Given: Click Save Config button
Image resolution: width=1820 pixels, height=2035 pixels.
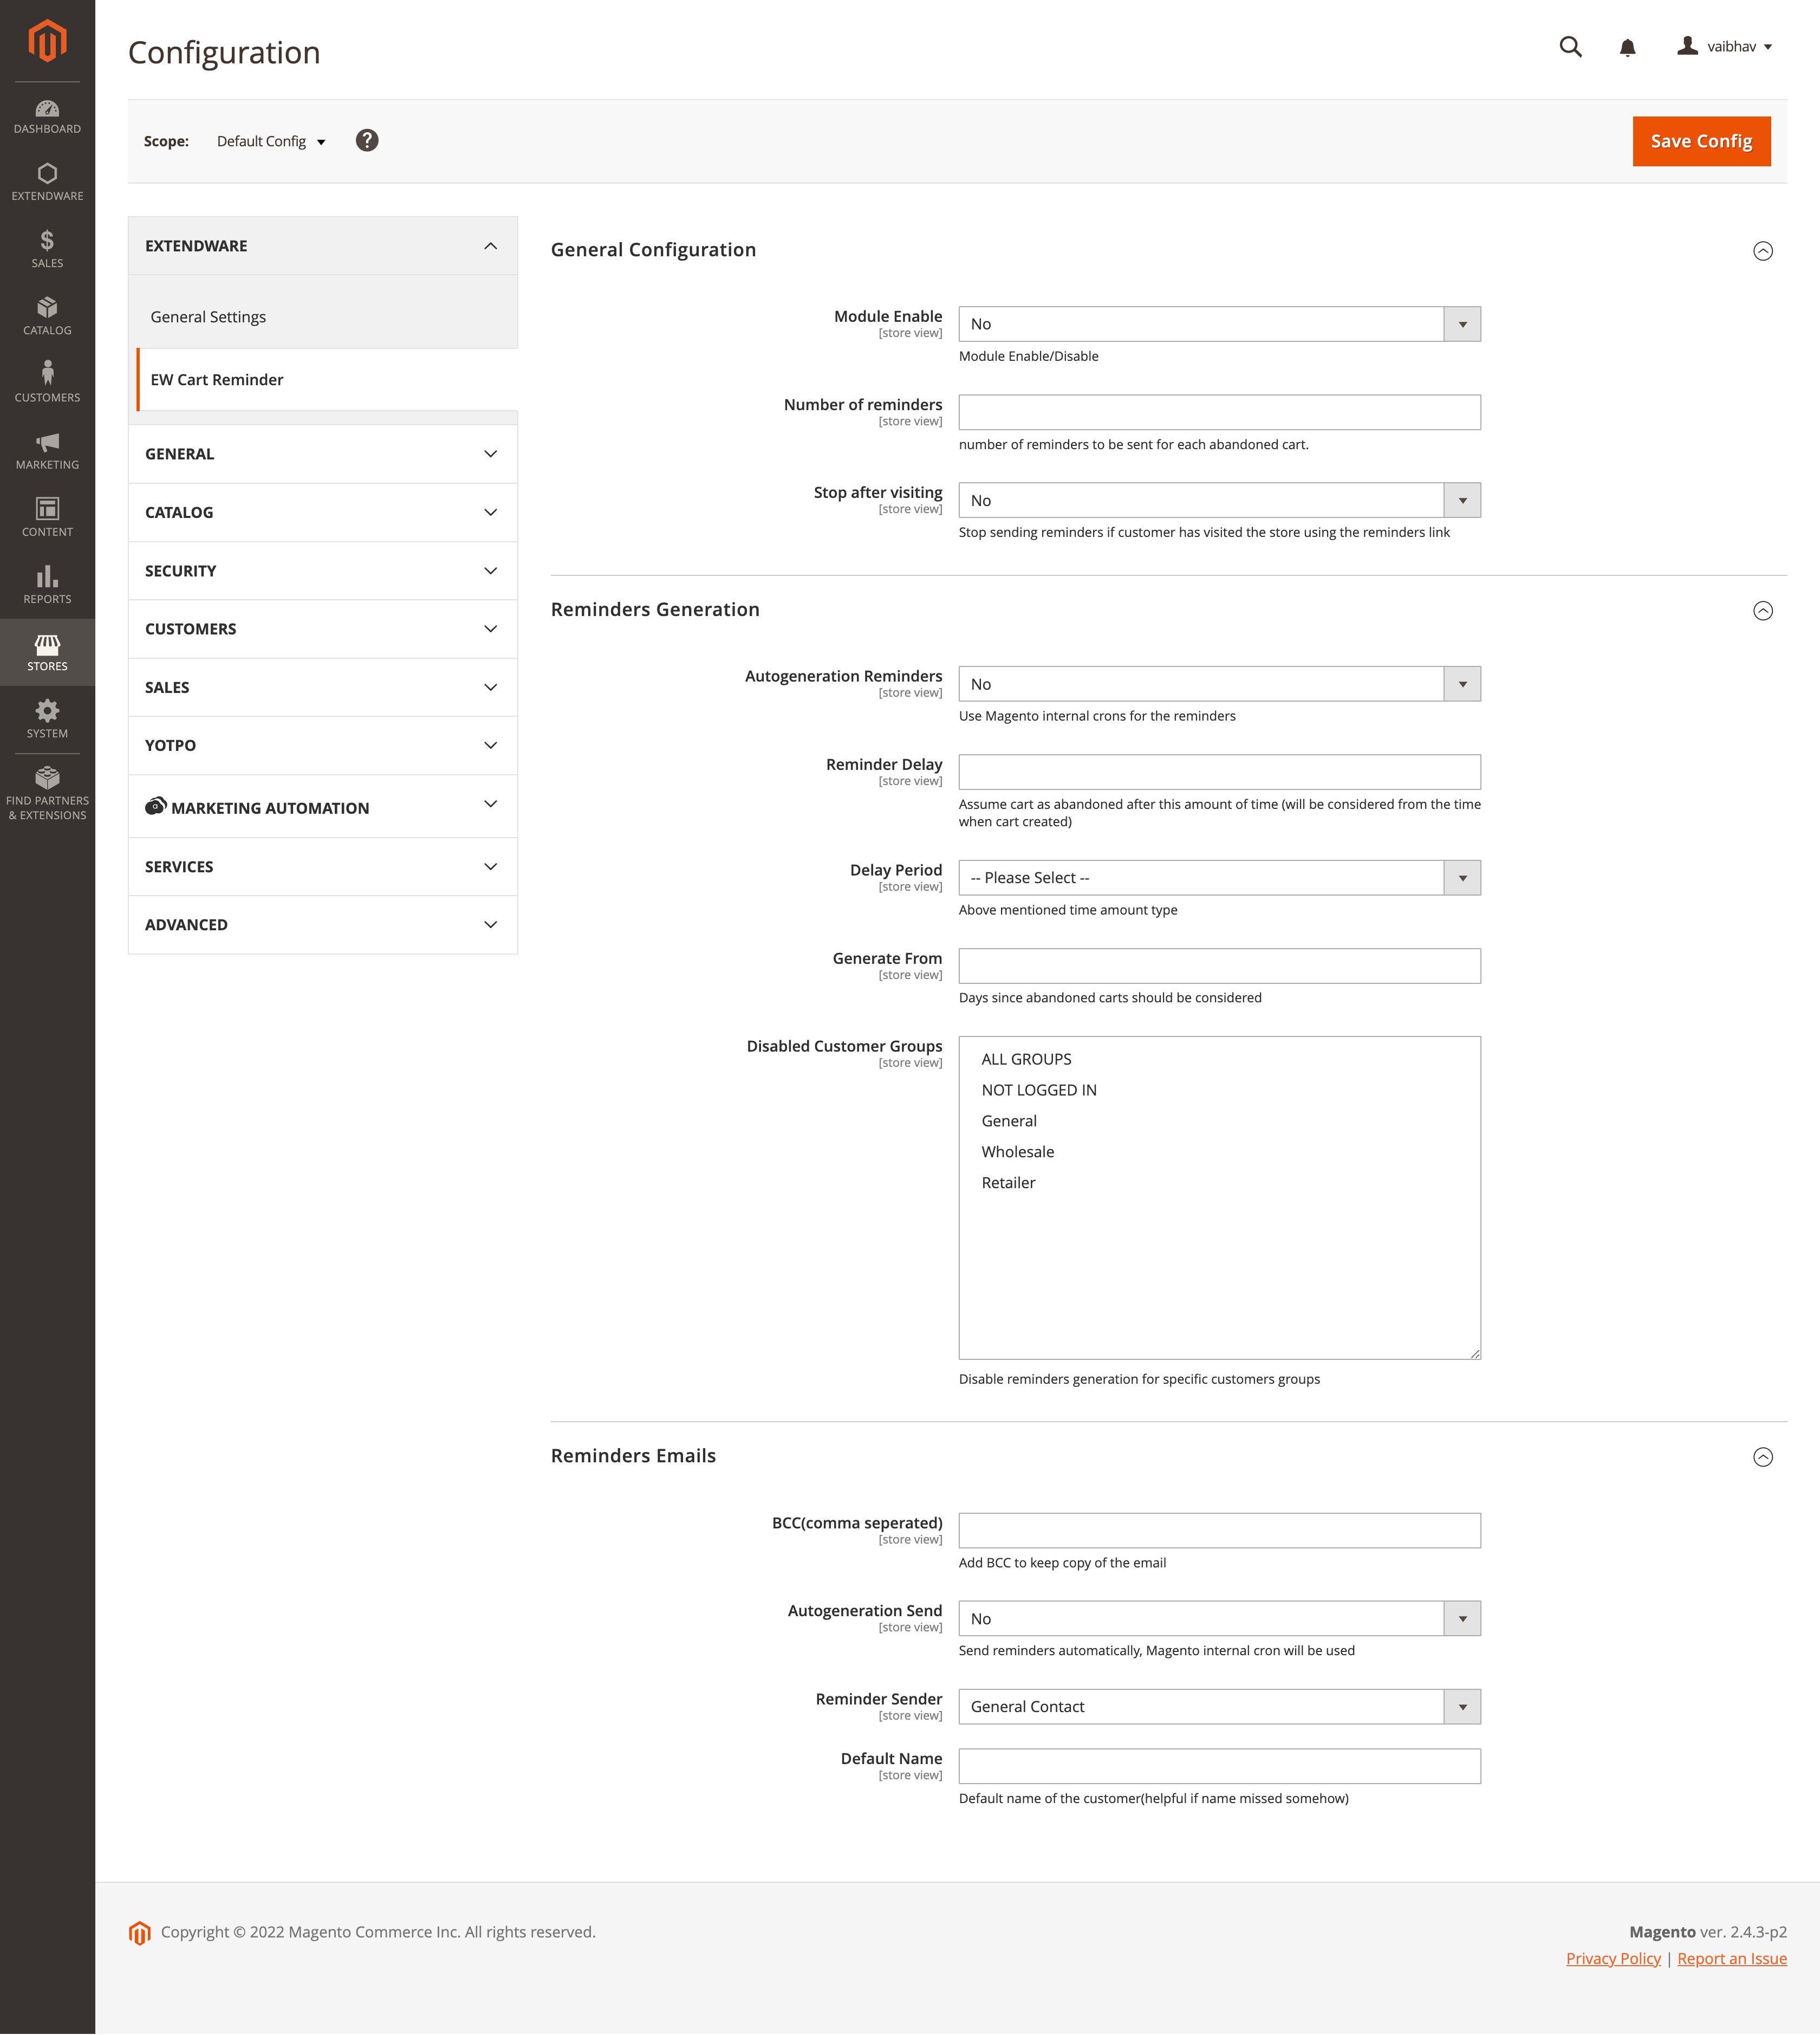Looking at the screenshot, I should (x=1700, y=139).
